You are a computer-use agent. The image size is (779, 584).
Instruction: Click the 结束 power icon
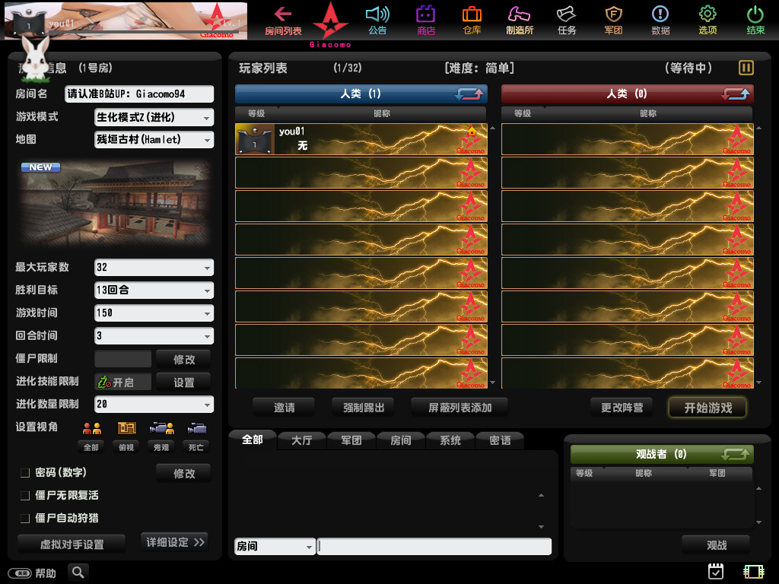[x=755, y=15]
